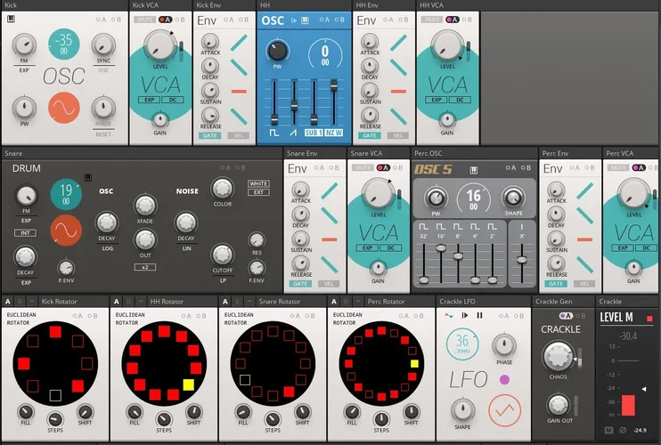This screenshot has width=661, height=445.
Task: Click the orange sine waveform in Snare DRUM
Action: point(66,231)
